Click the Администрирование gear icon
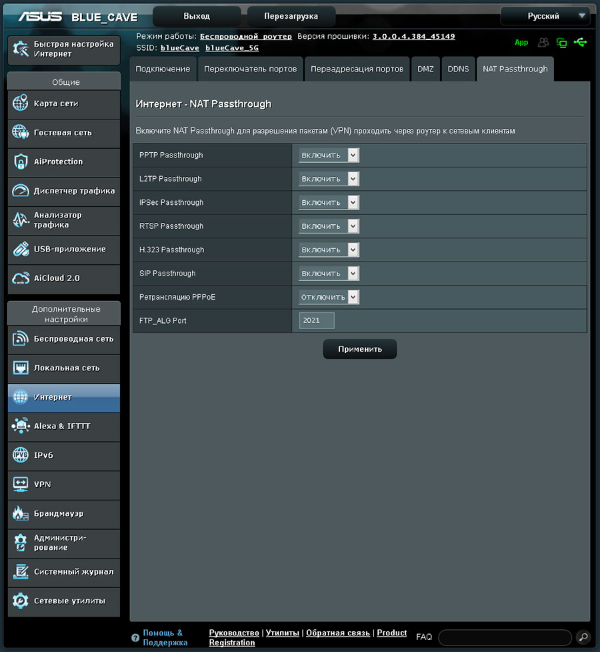The width and height of the screenshot is (600, 652). 21,543
